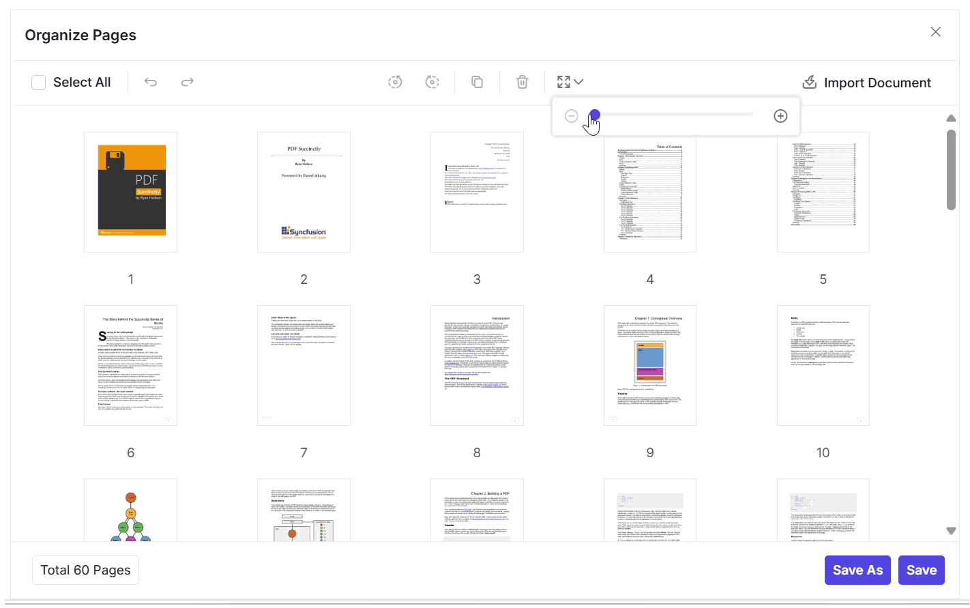Open the zoom options dropdown chevron

(x=578, y=82)
